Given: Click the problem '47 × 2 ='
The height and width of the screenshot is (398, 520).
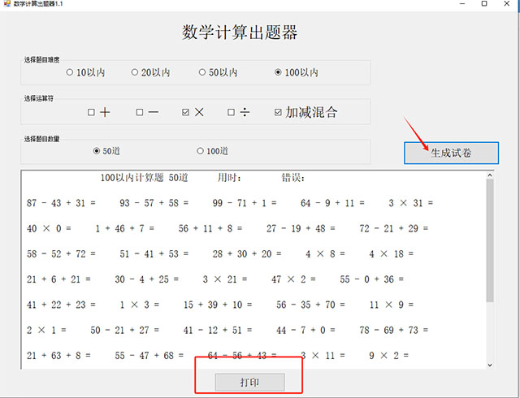Looking at the screenshot, I should 293,279.
